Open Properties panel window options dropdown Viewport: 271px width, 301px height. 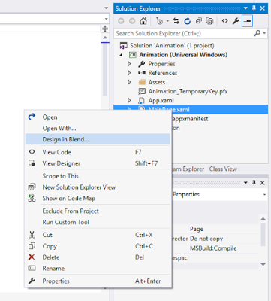coord(245,183)
